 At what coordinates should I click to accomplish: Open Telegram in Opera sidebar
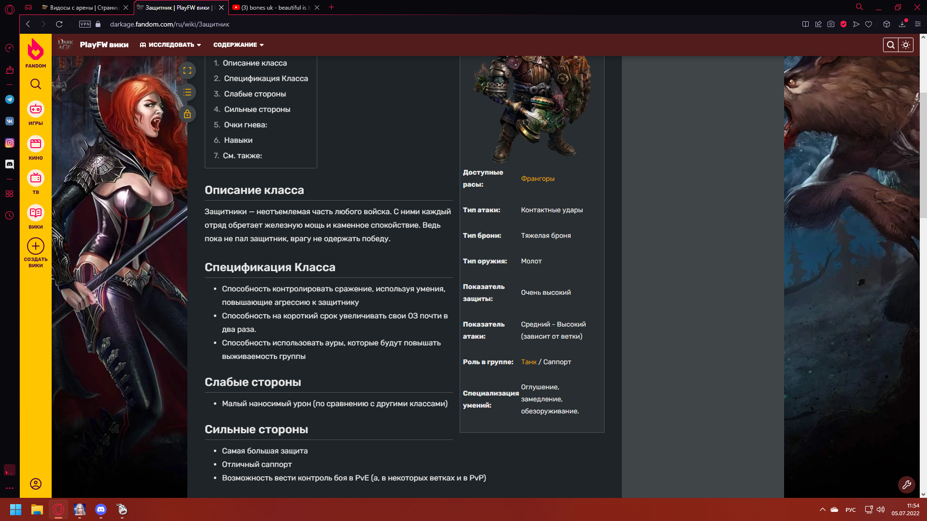[x=10, y=99]
